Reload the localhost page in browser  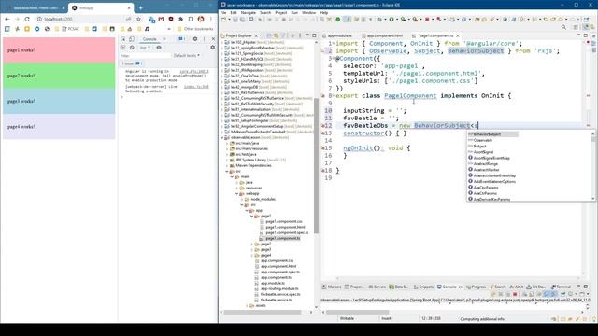point(27,19)
